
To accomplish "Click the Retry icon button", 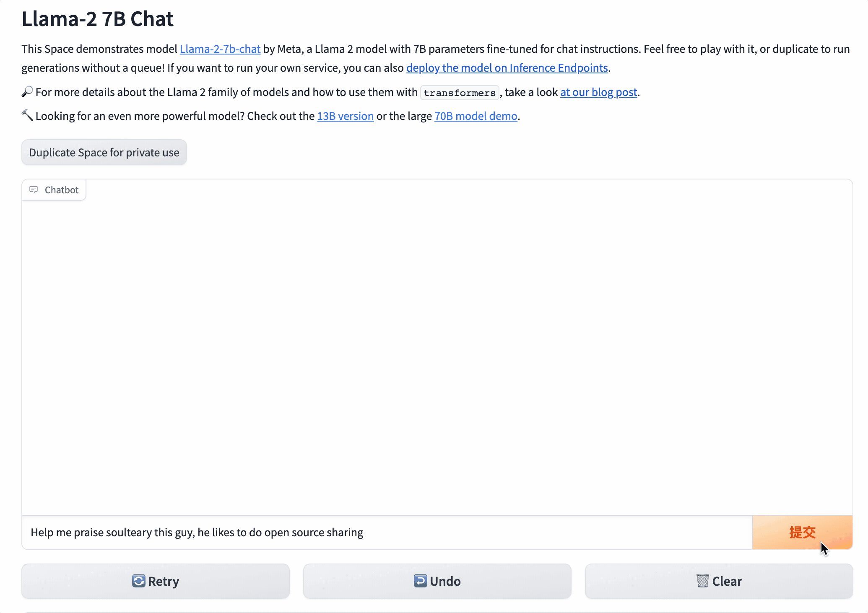I will tap(139, 580).
